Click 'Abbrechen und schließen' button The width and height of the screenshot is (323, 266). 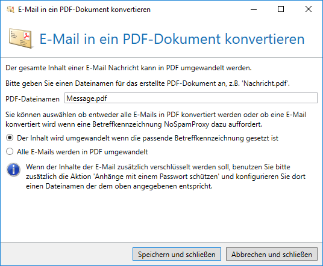click(x=272, y=255)
